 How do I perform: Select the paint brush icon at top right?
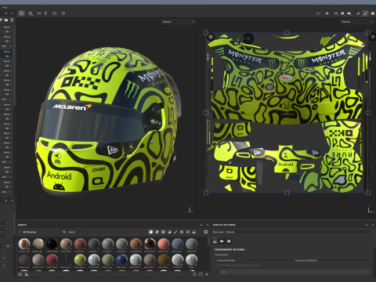pos(365,13)
